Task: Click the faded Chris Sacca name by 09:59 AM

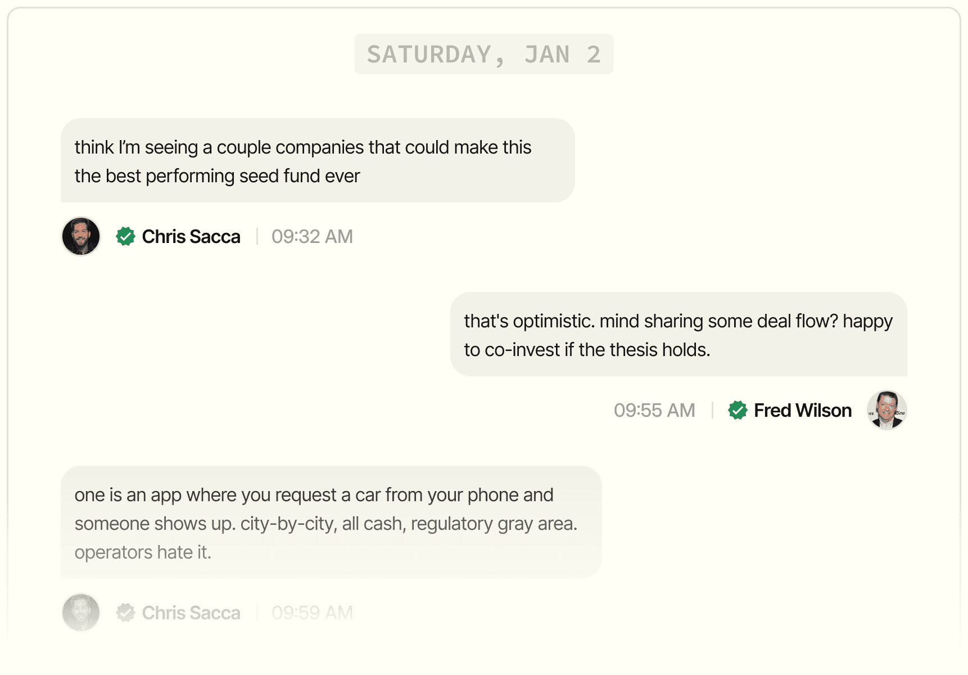Action: coord(191,613)
